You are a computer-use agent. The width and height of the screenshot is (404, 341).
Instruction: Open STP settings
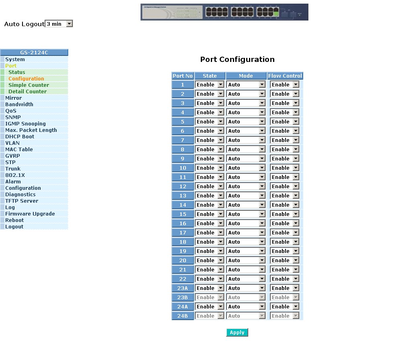click(10, 162)
